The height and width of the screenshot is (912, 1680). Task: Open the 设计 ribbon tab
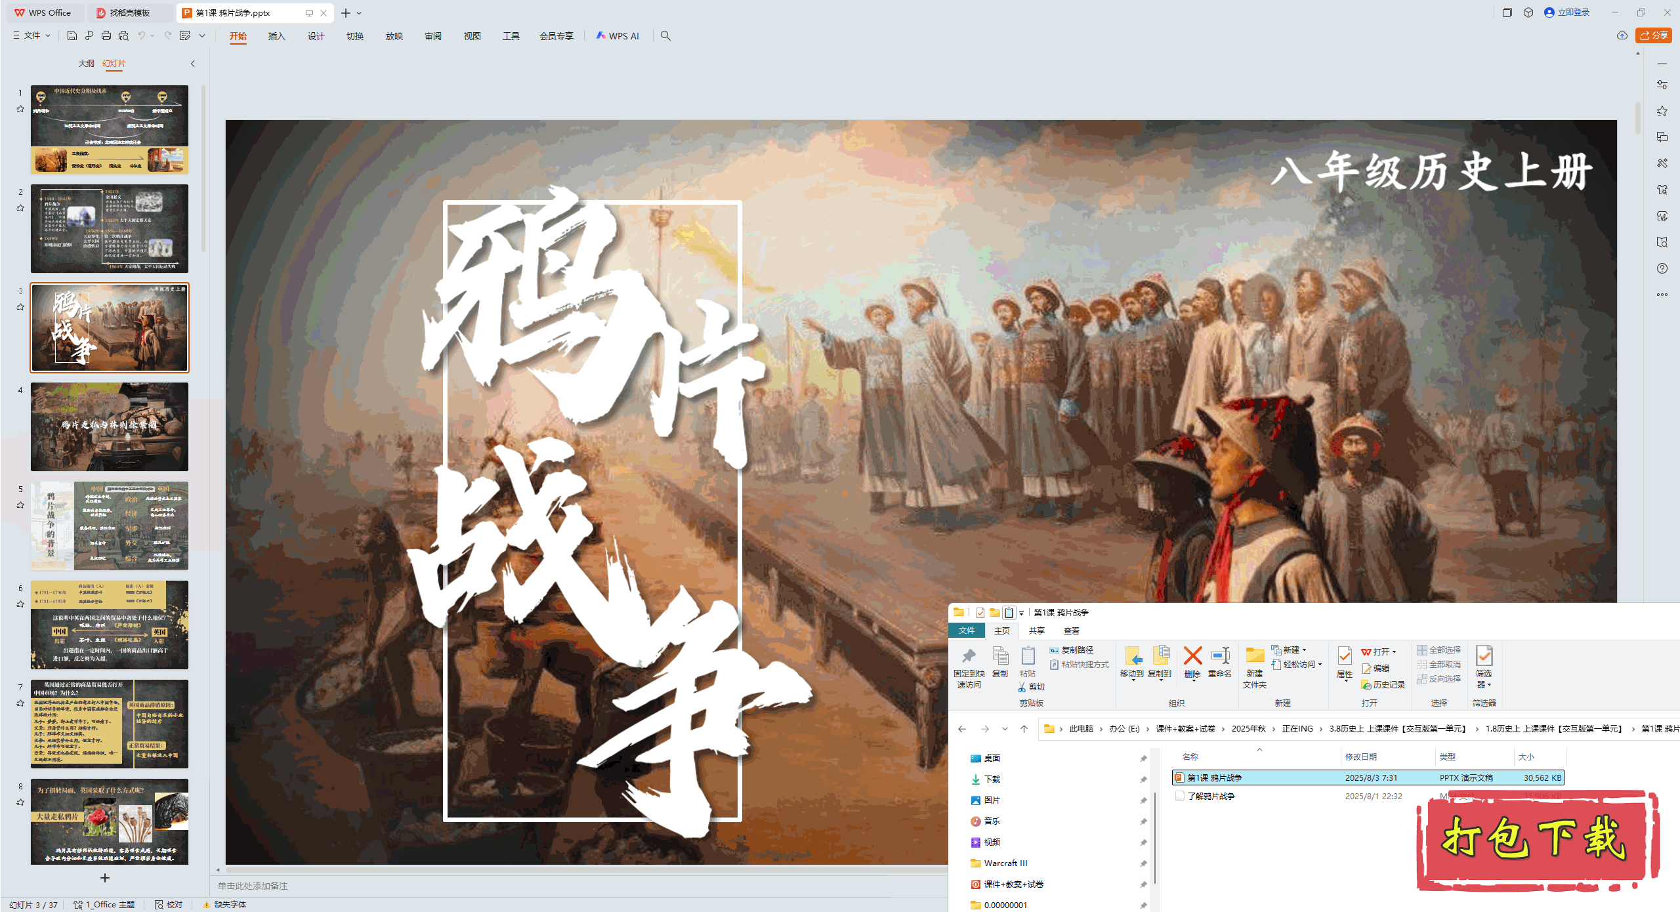(x=316, y=36)
